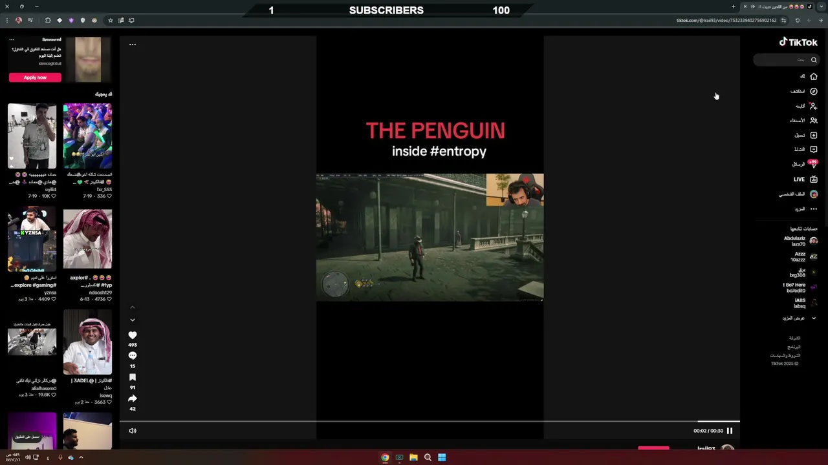Open recommended video by uy8i4
The height and width of the screenshot is (465, 828).
[x=32, y=136]
